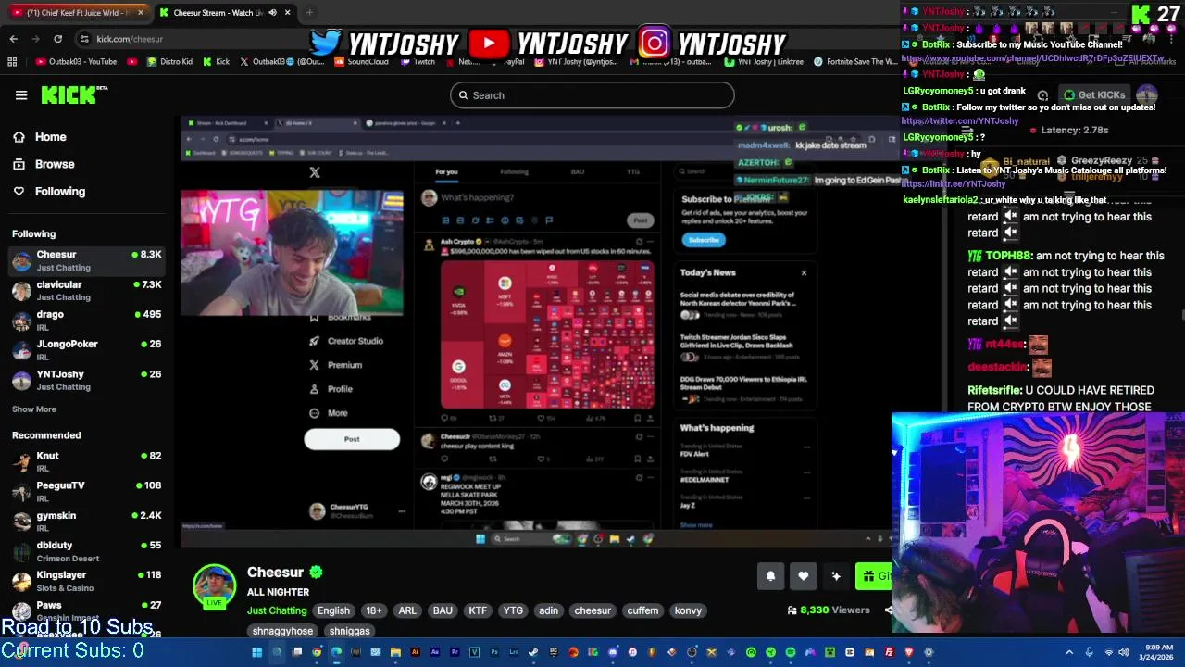Viewport: 1185px width, 667px height.
Task: Launch Photoshop from the taskbar
Action: pos(494,652)
